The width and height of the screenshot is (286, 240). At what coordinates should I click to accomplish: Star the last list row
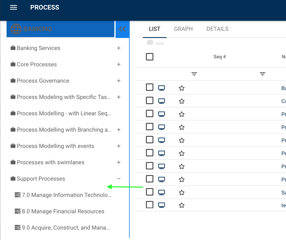point(182,205)
